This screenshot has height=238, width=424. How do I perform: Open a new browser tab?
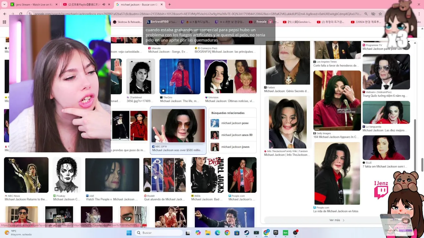169,5
